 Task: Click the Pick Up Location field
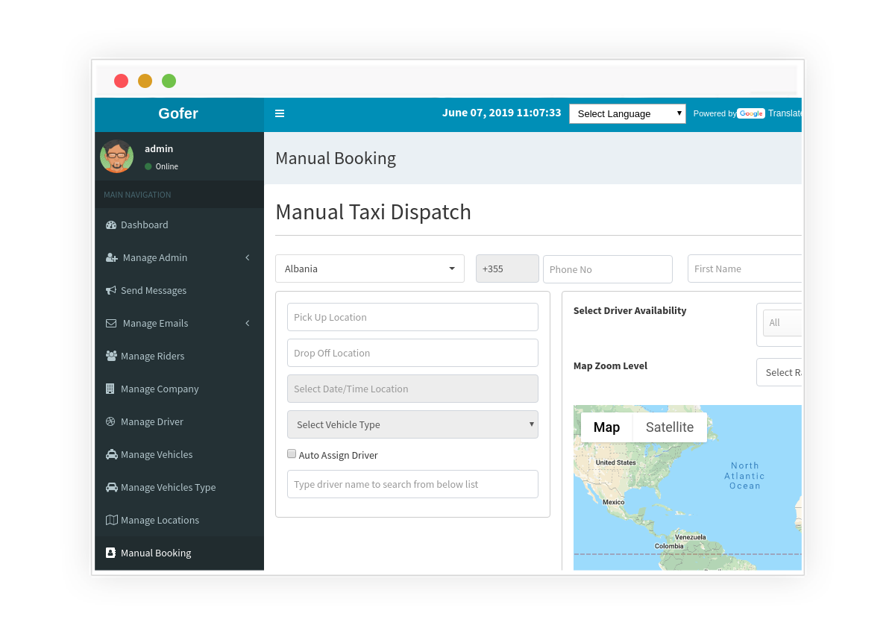(412, 317)
